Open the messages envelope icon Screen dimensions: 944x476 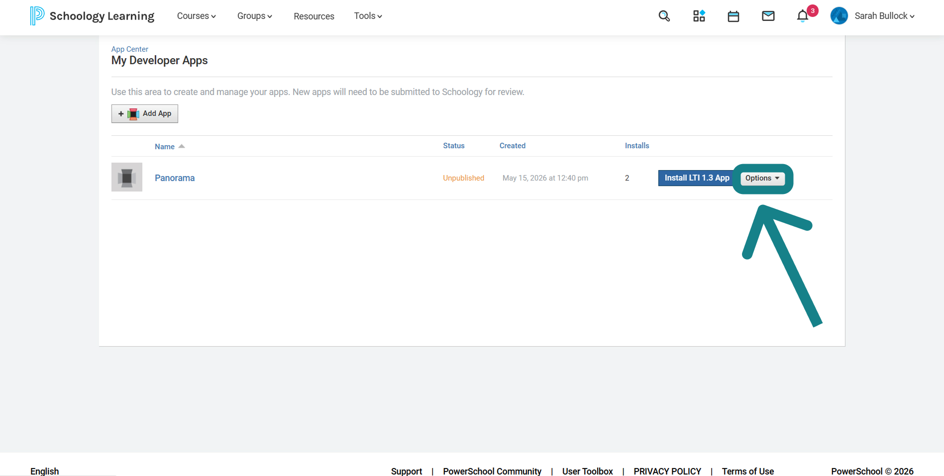point(768,16)
